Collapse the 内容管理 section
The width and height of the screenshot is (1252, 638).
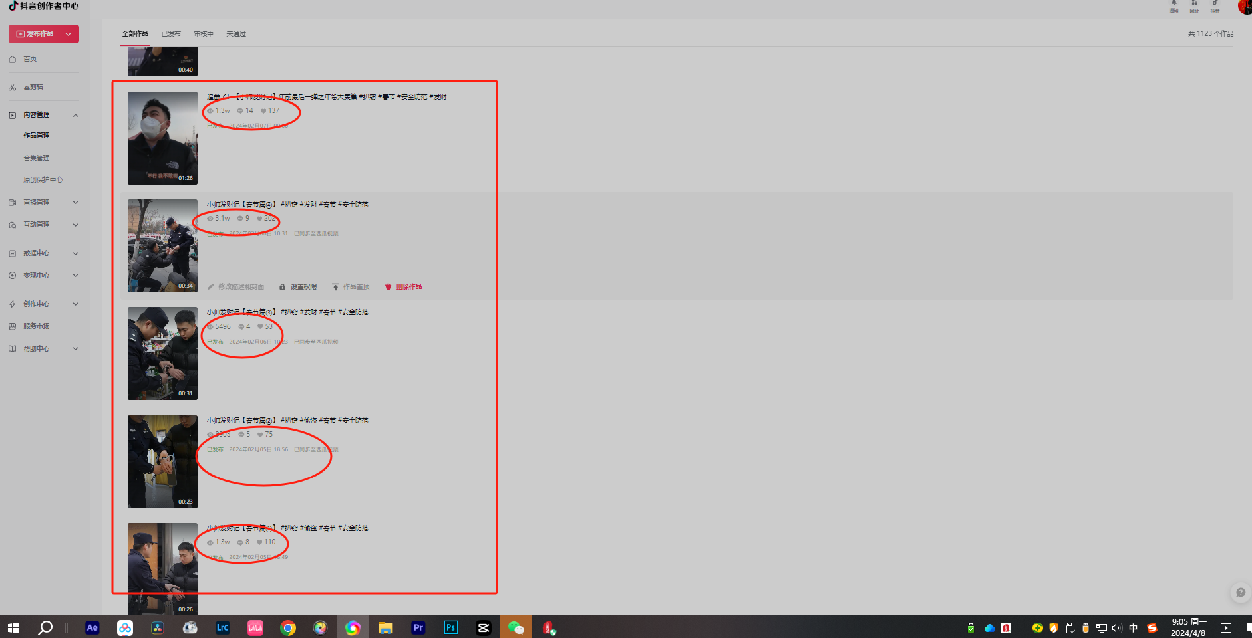[75, 115]
